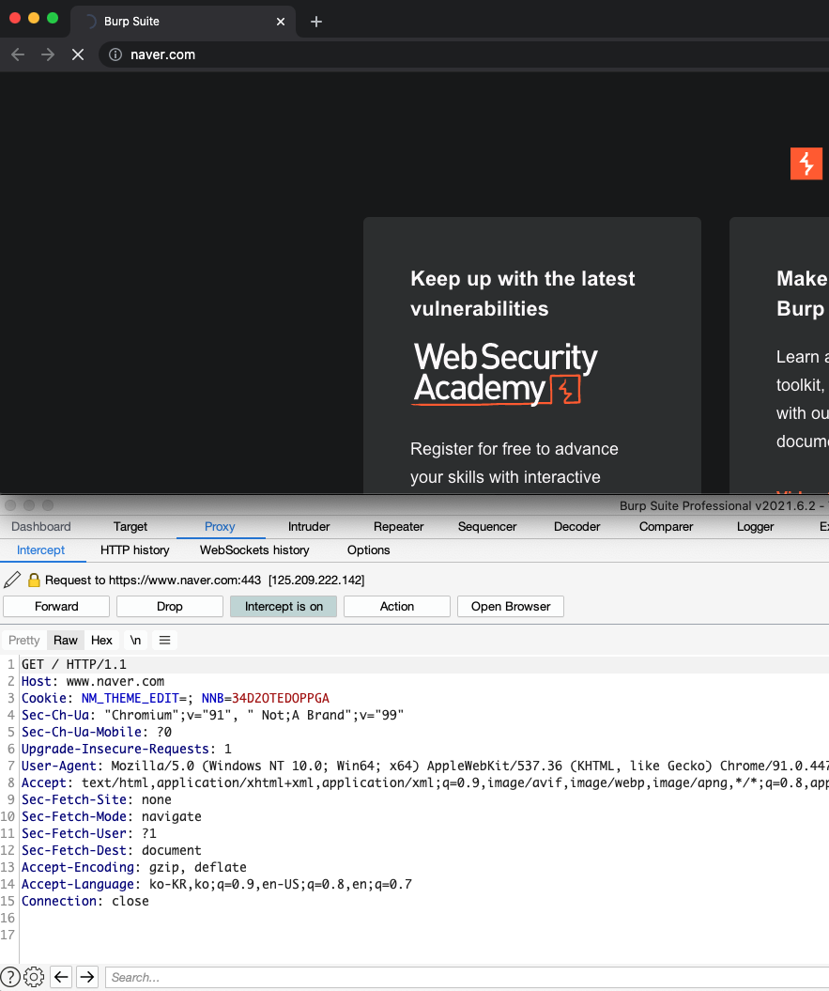Switch to the Target tab
Screen dimensions: 829x991
coord(130,526)
